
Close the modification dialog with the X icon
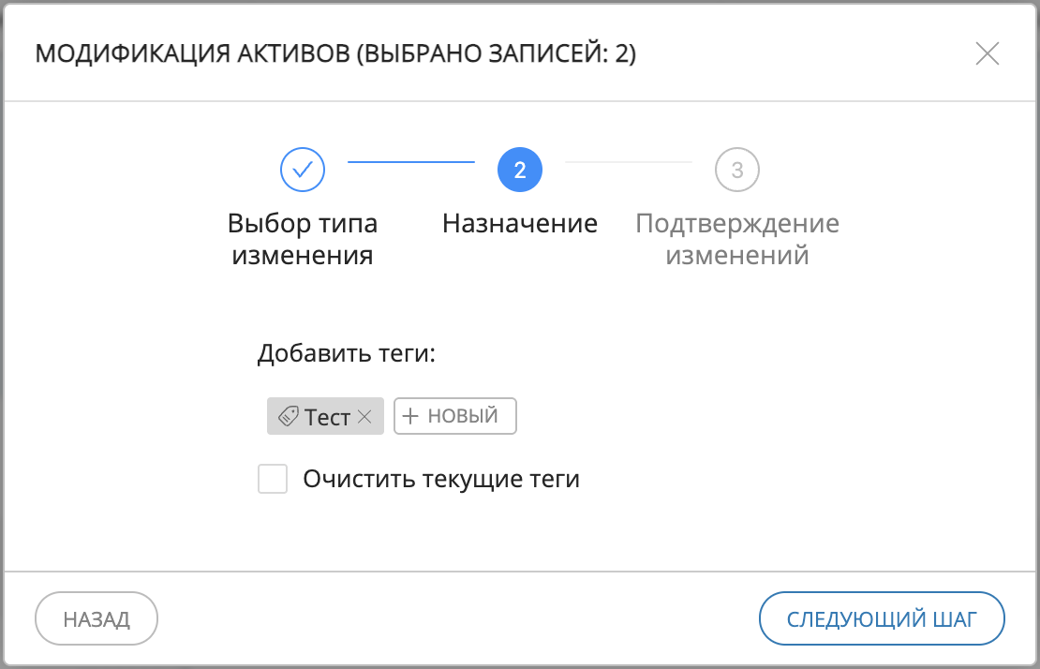point(988,53)
